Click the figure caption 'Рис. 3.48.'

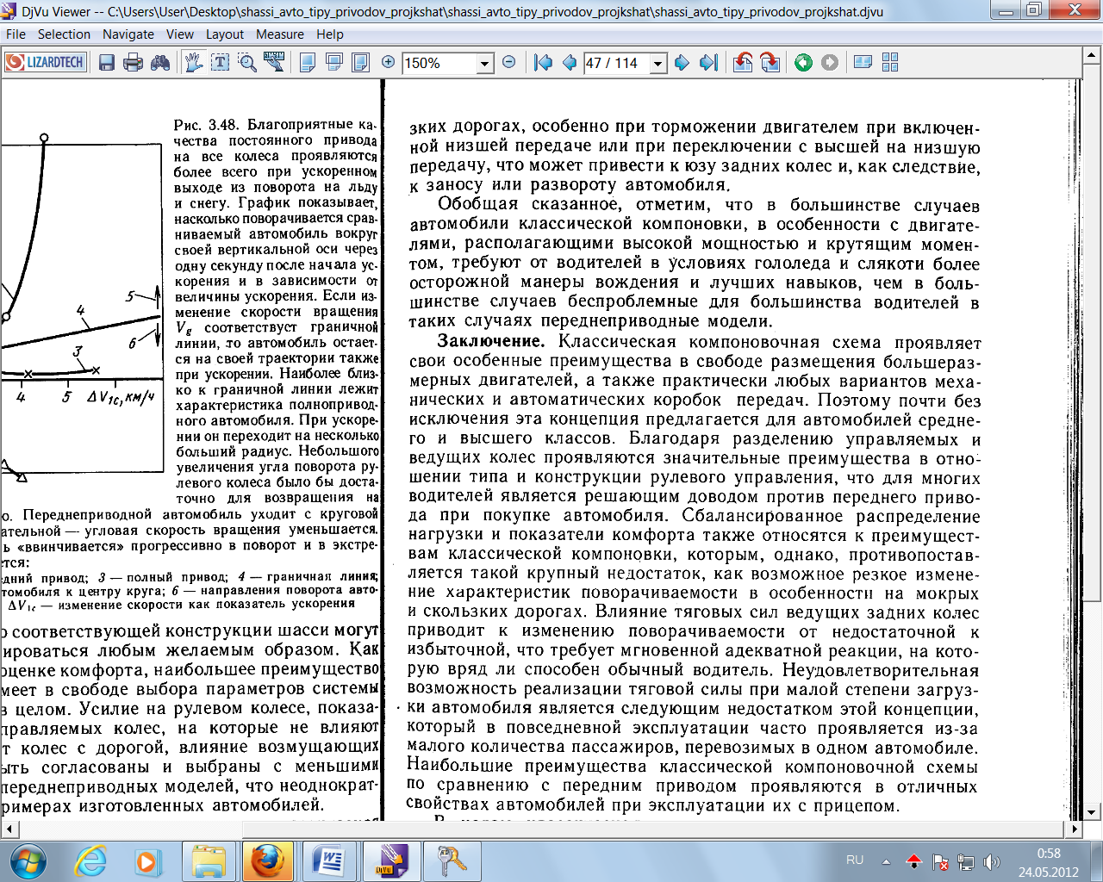207,125
